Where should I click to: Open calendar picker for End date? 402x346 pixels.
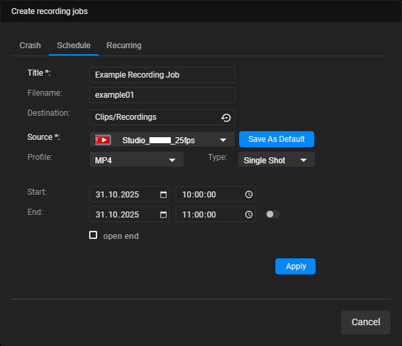(163, 215)
